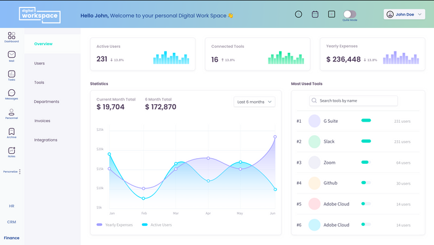The width and height of the screenshot is (434, 245).
Task: Open the Notes icon in the sidebar
Action: tap(11, 150)
